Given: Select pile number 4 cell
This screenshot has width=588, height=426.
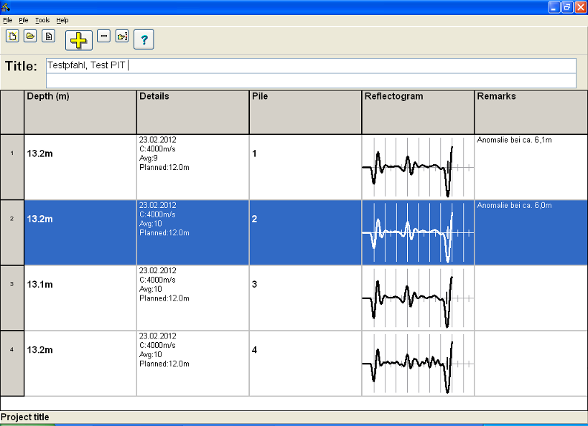Looking at the screenshot, I should click(x=305, y=364).
